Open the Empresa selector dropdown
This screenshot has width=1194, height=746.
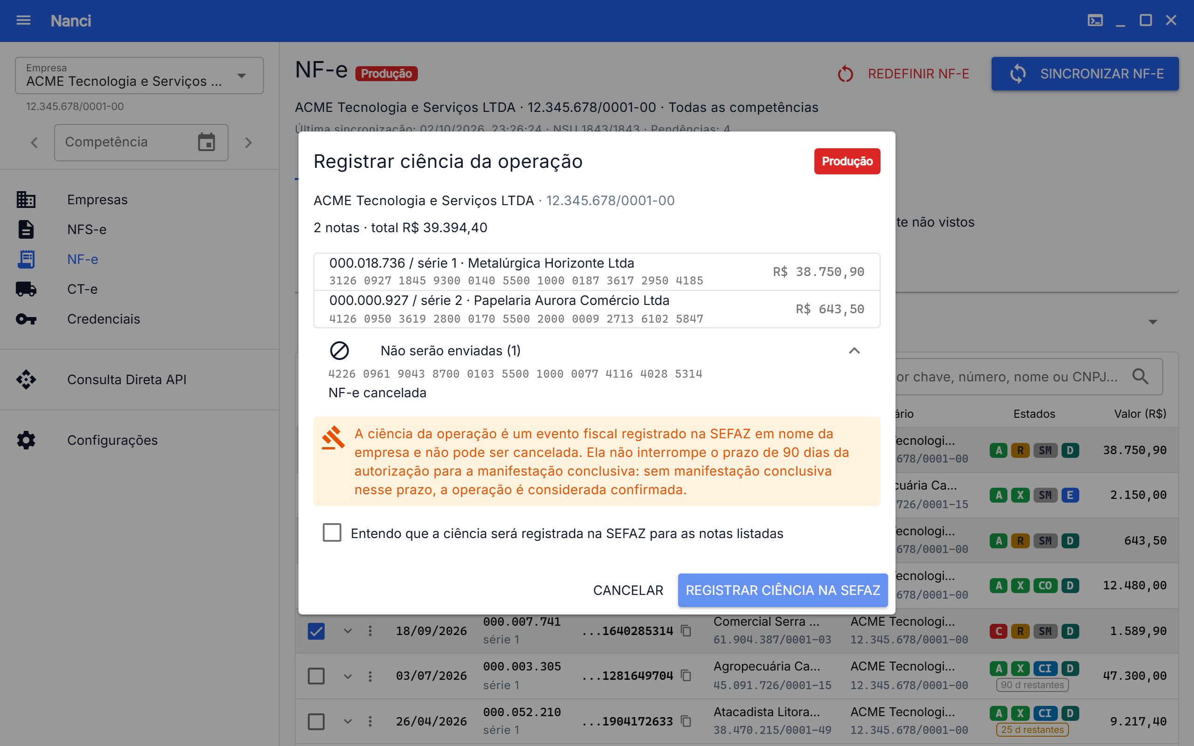(x=139, y=76)
